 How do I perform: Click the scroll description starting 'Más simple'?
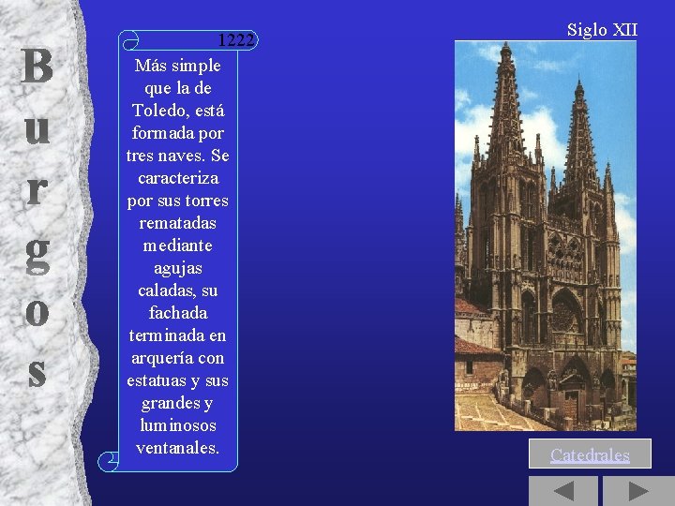tap(177, 257)
